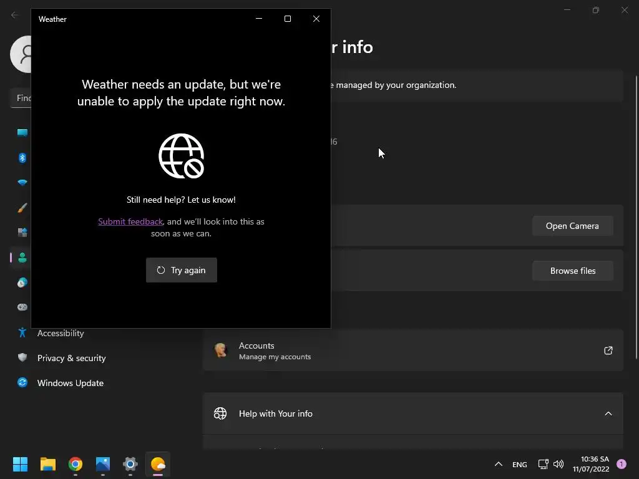Show hidden icons in system tray
The image size is (639, 479).
(x=499, y=464)
